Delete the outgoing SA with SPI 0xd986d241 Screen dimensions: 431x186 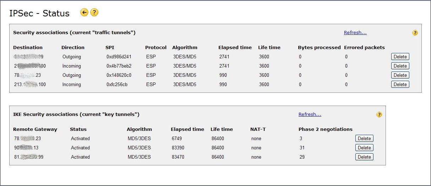400,57
